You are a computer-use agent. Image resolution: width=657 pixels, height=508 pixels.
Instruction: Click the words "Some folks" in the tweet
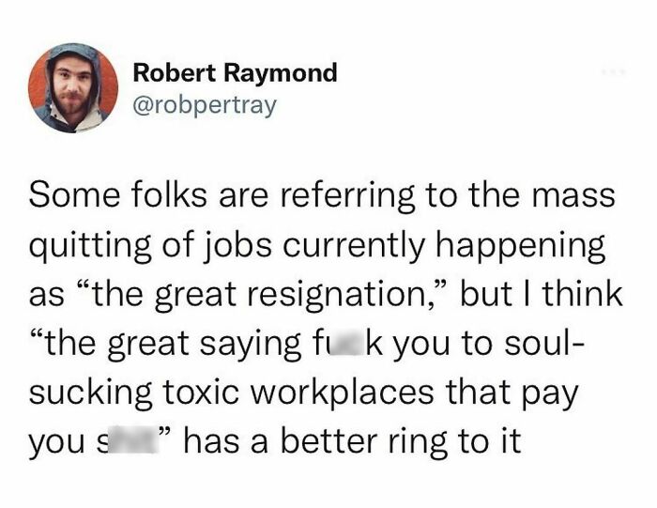[x=117, y=195]
